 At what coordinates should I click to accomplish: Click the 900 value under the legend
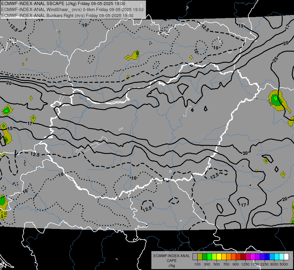click(236, 264)
